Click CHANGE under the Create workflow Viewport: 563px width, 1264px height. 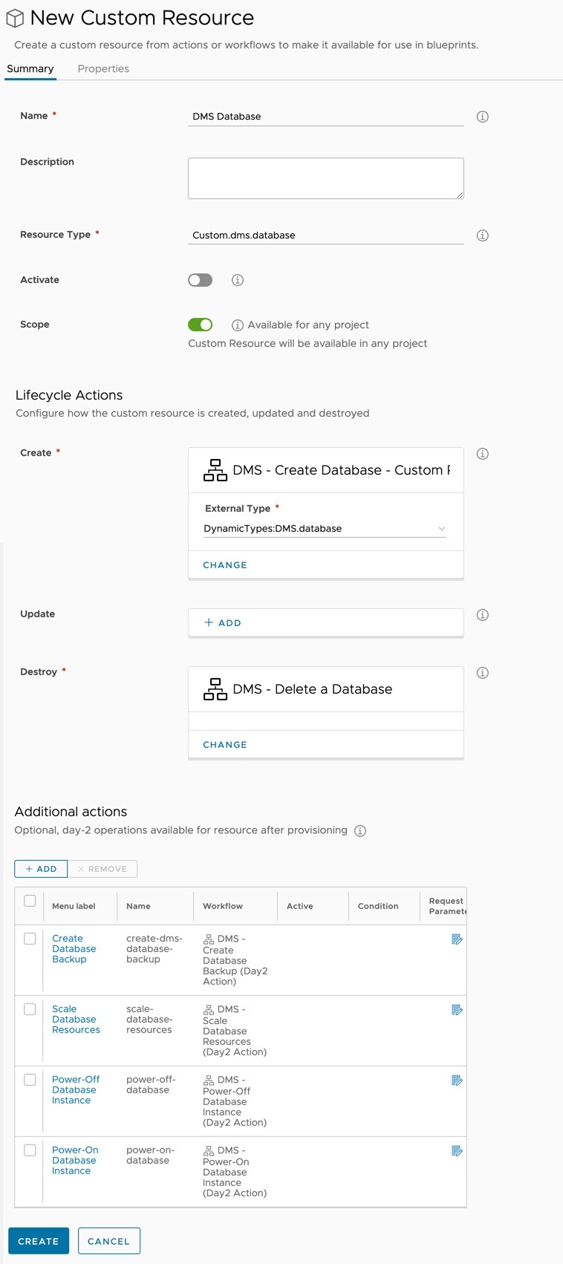[225, 565]
